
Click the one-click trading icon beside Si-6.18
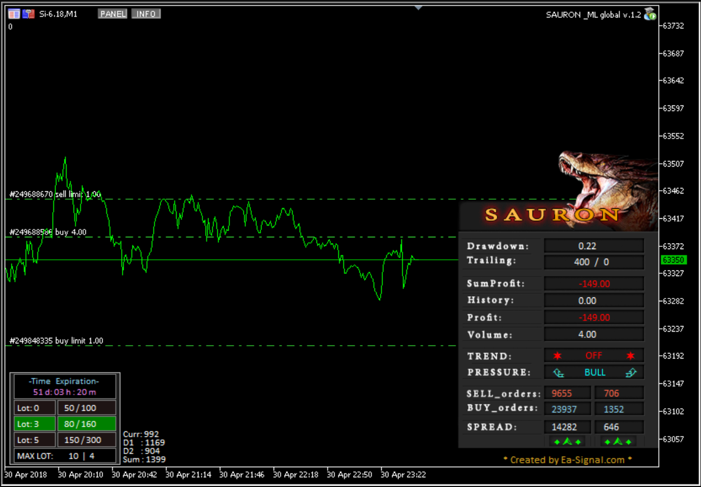pyautogui.click(x=29, y=14)
